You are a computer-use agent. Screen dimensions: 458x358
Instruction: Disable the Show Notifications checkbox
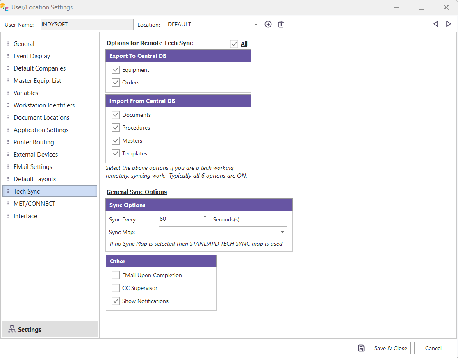[116, 301]
